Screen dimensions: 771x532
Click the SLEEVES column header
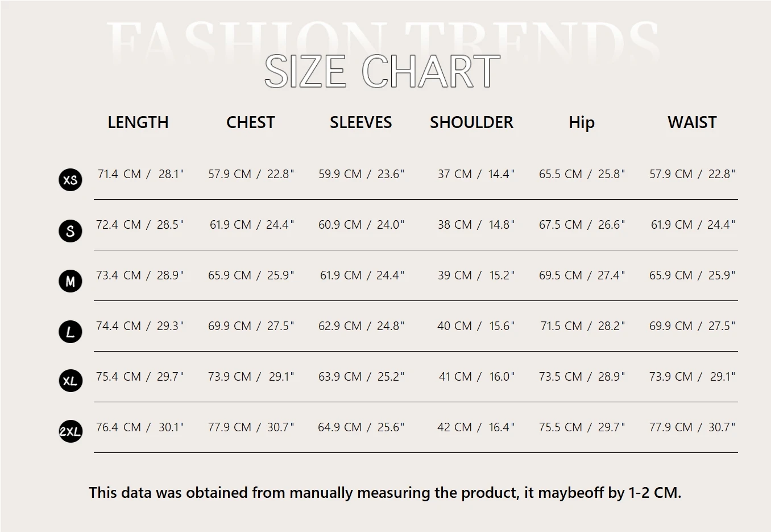point(360,122)
